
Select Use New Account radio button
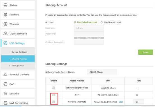click(x=102, y=22)
